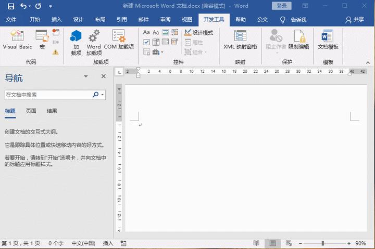The image size is (375, 249).
Task: Start the Record Macro icon
Action: click(x=56, y=32)
